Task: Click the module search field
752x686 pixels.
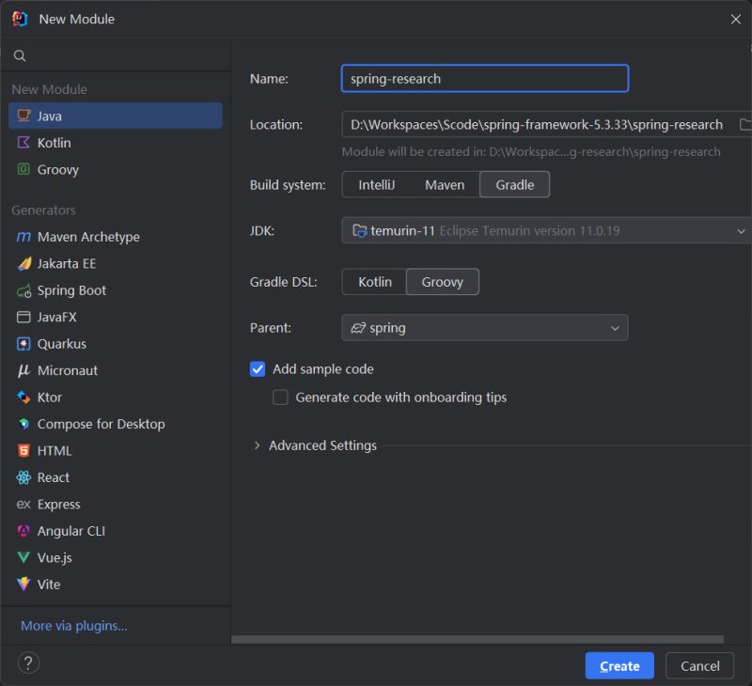Action: click(x=116, y=55)
